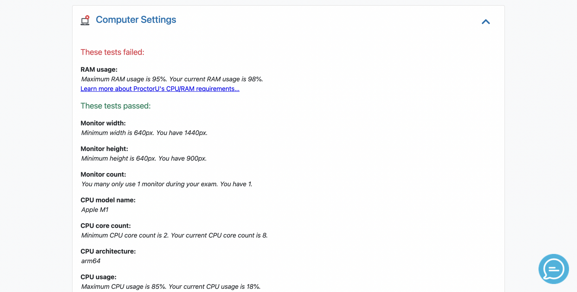Select the Monitor count label
This screenshot has width=577, height=292.
103,174
